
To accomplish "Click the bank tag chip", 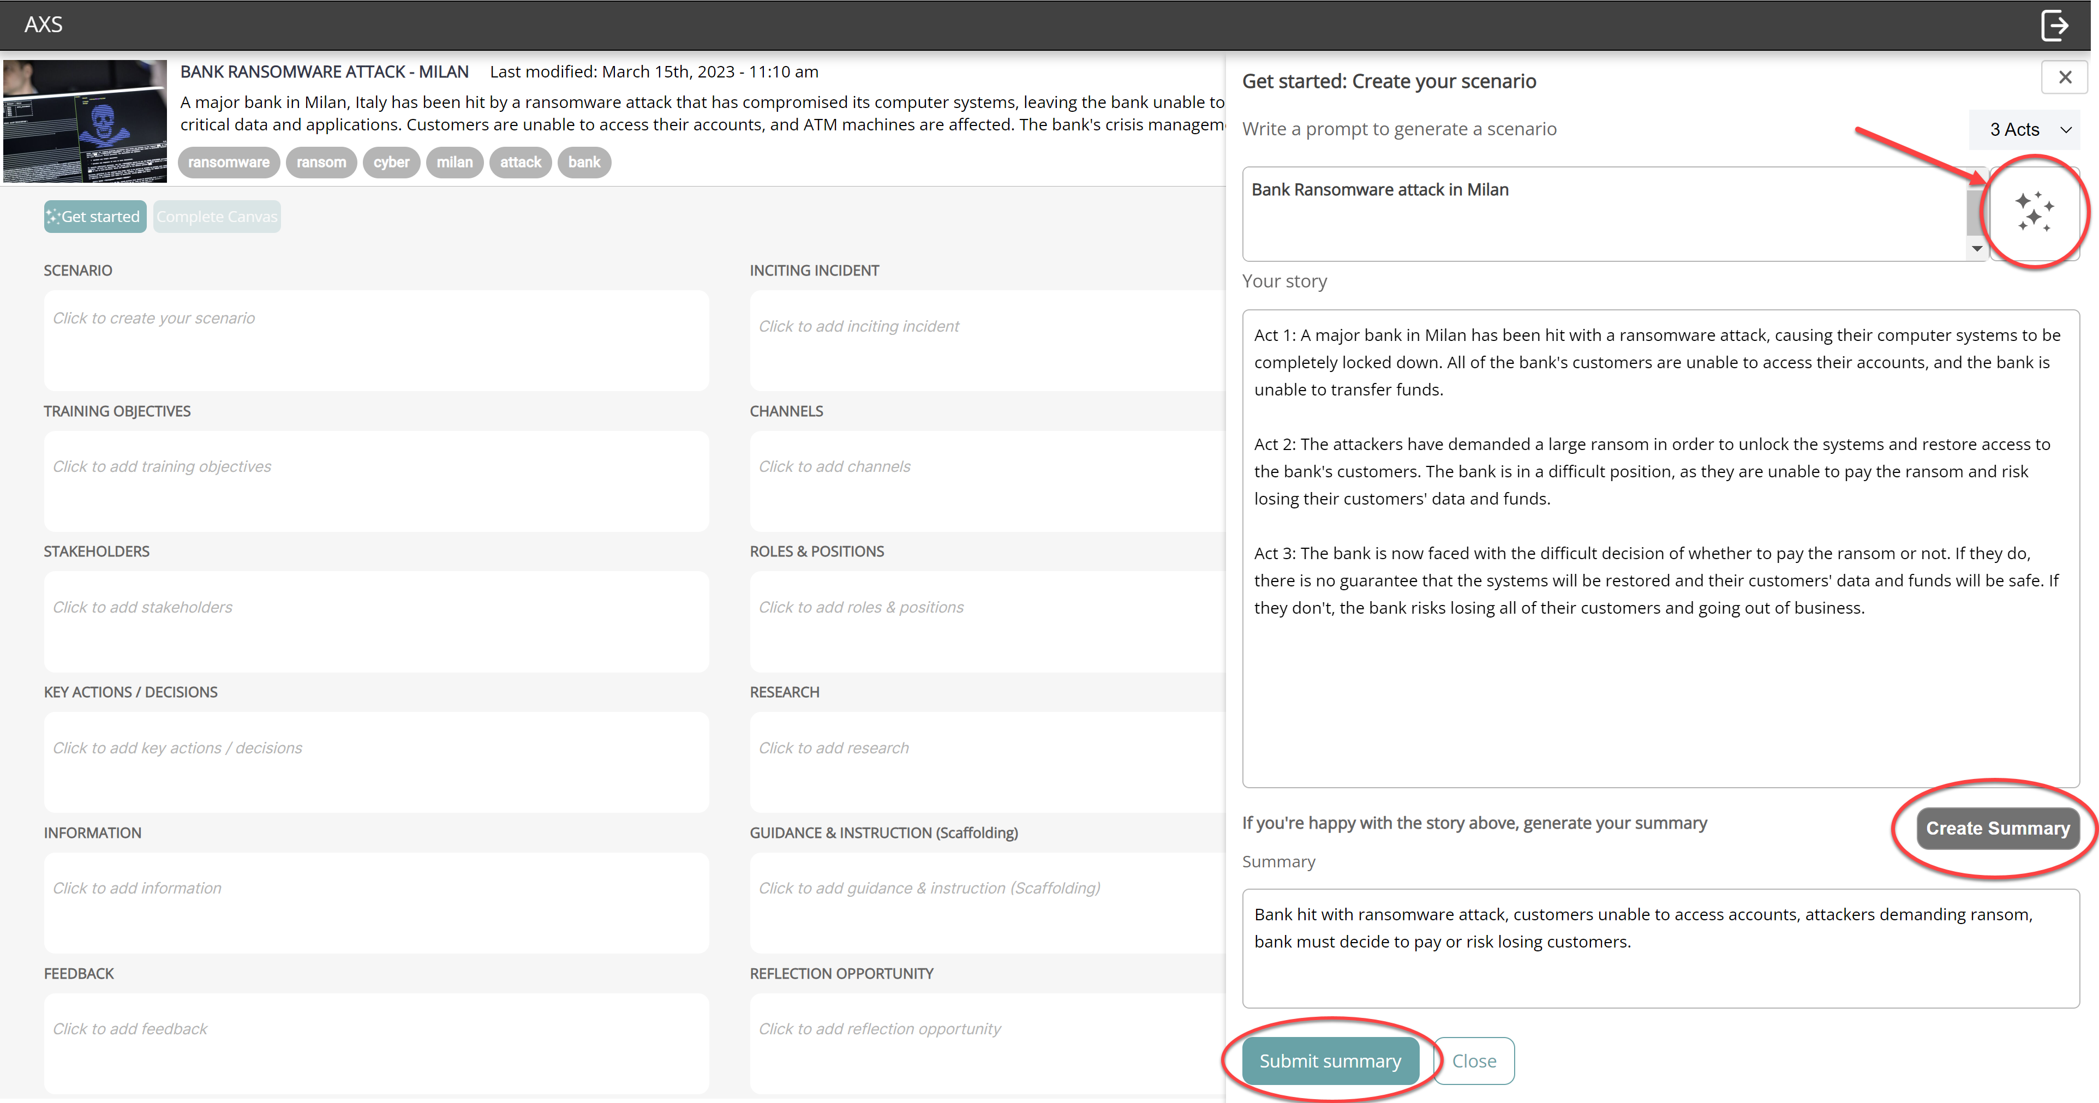I will click(x=583, y=162).
